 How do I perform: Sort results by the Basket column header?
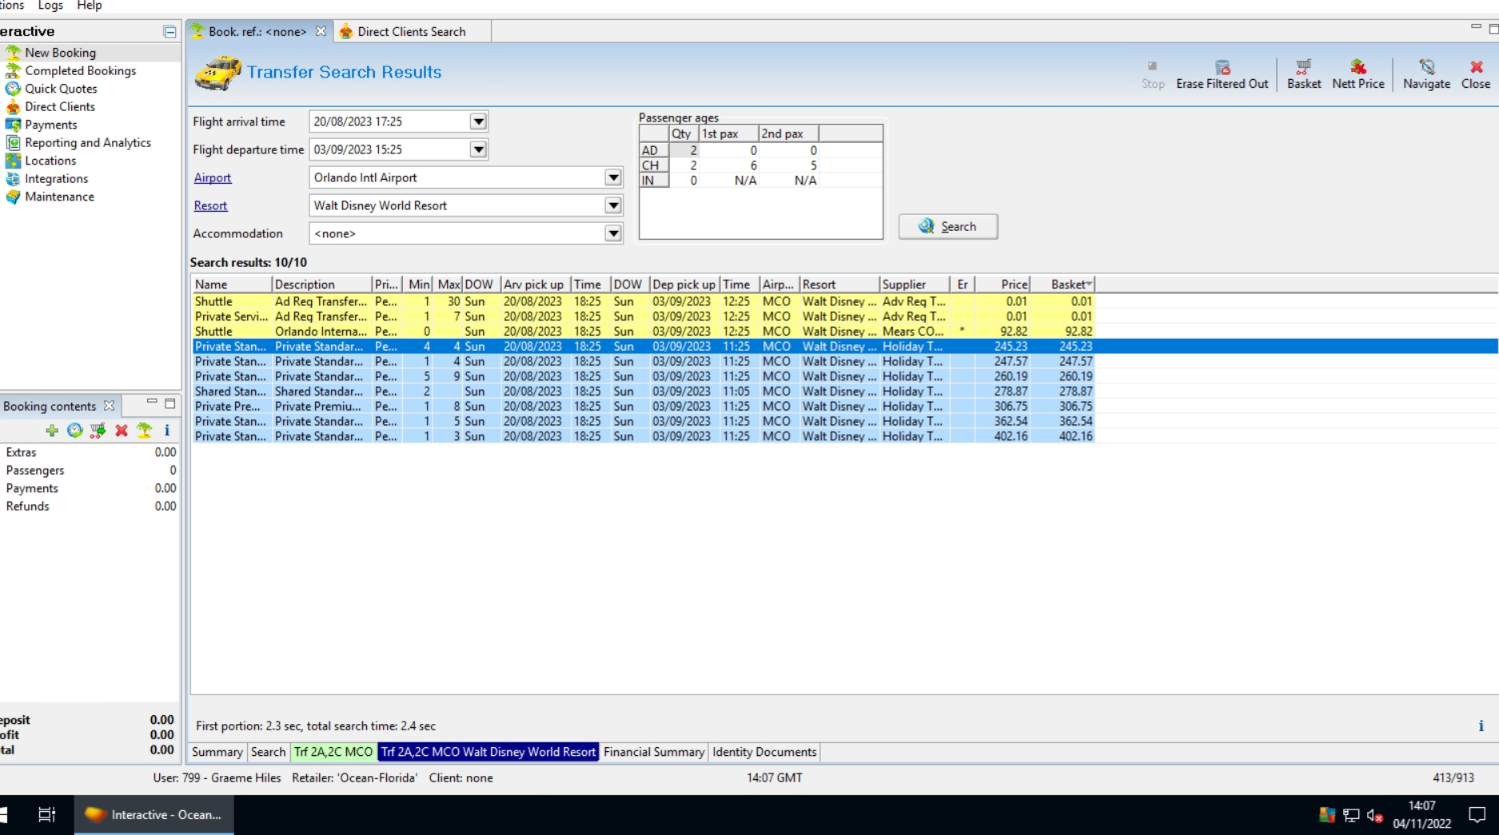click(1062, 284)
